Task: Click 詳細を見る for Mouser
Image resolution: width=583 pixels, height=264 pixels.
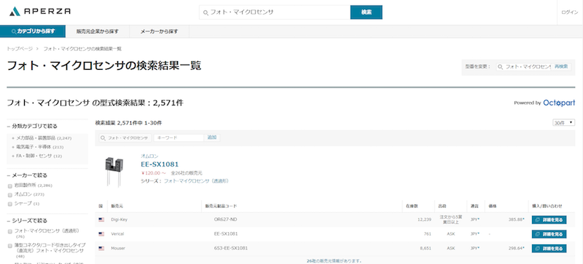Action: pyautogui.click(x=549, y=249)
